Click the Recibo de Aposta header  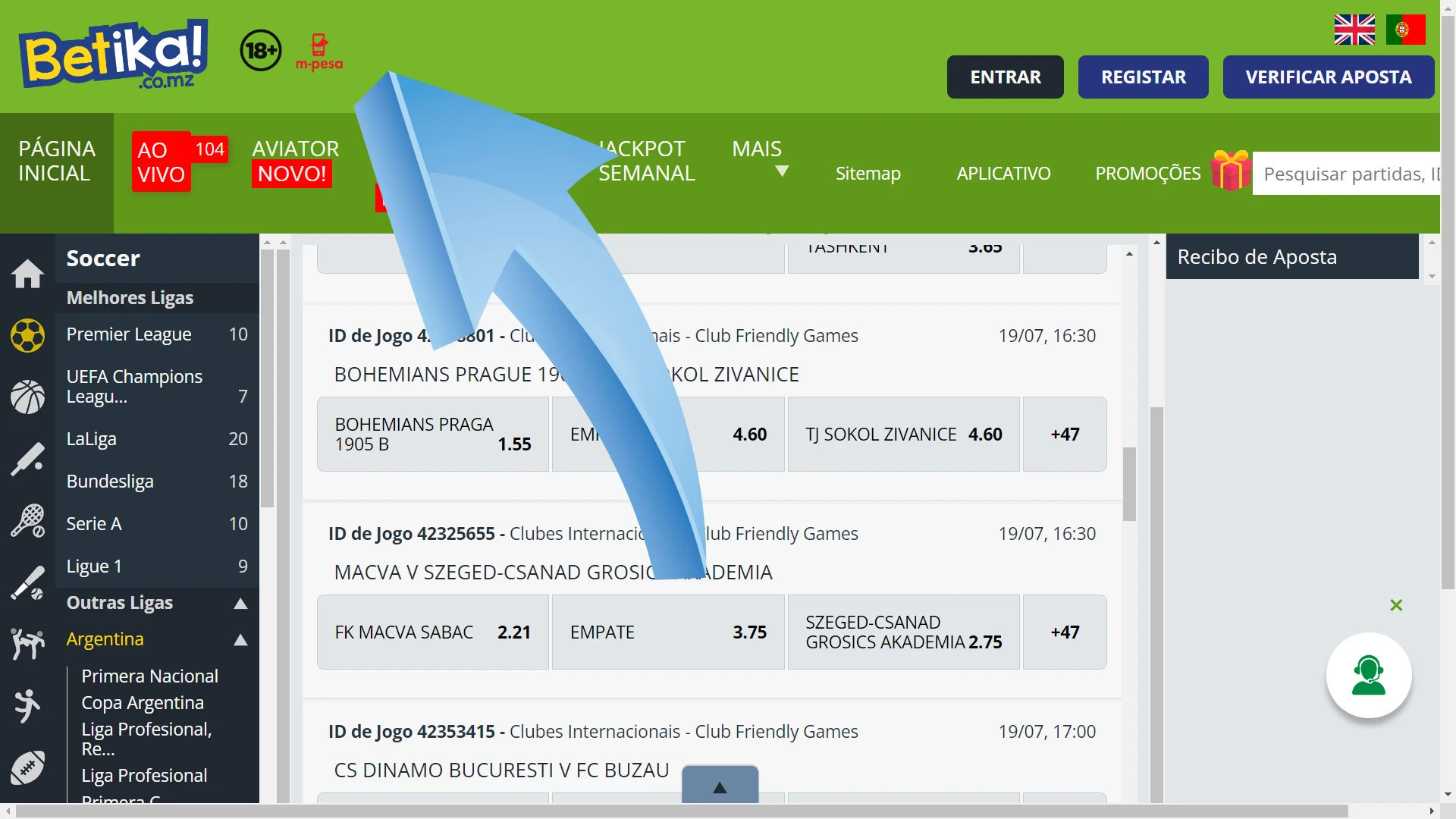coord(1291,257)
